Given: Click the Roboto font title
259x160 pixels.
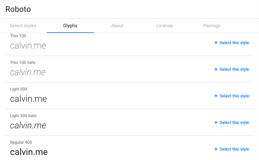Looking at the screenshot, I should (x=18, y=9).
